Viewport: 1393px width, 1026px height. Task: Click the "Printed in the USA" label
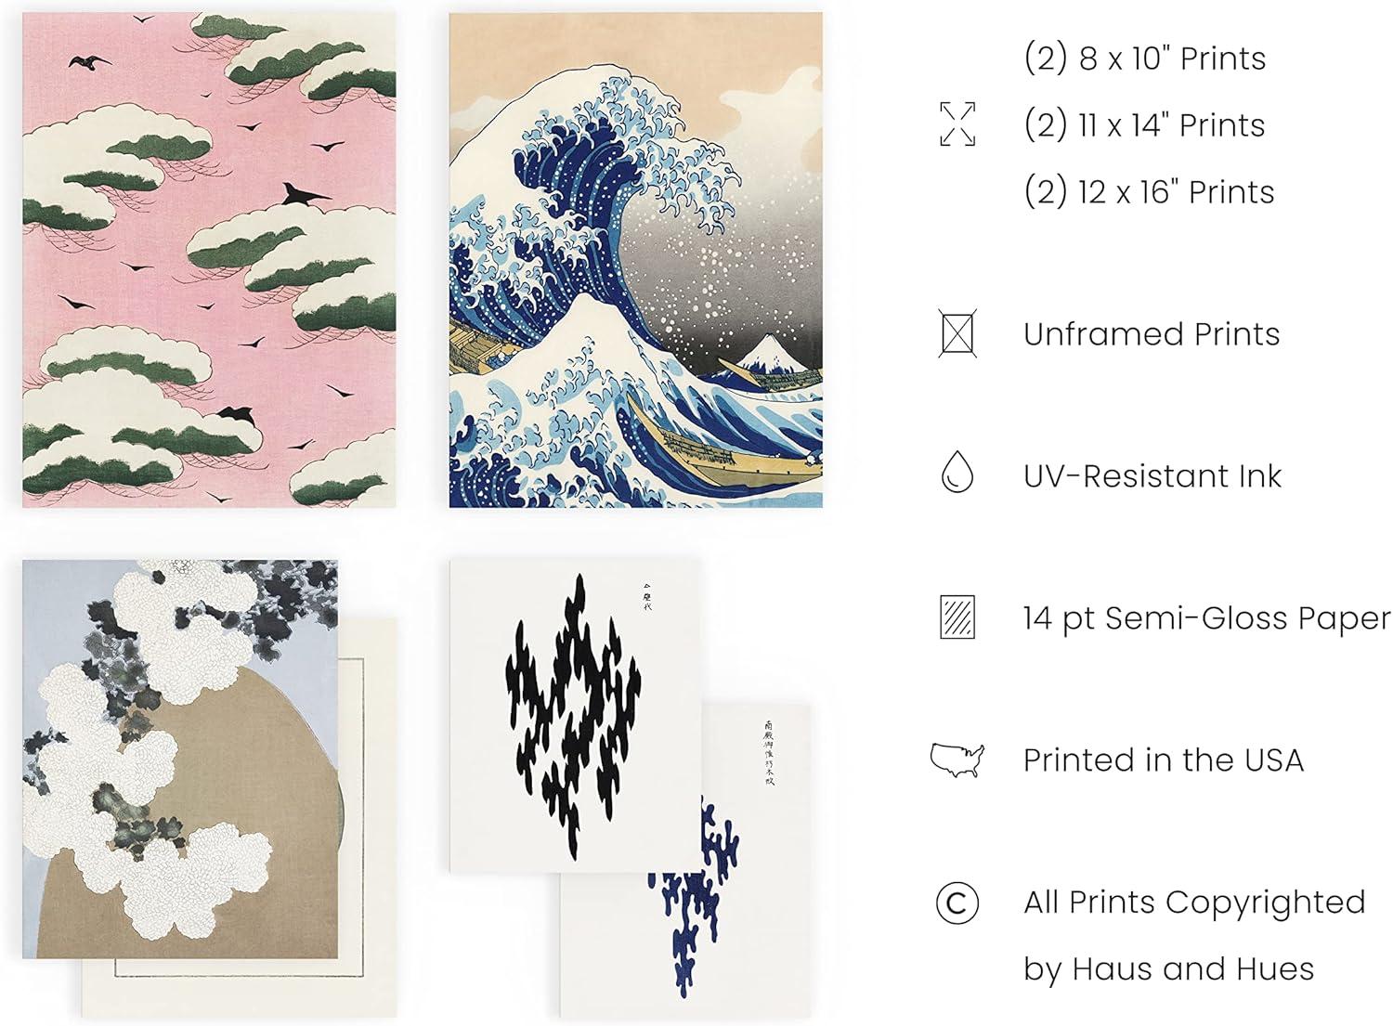[x=1164, y=760]
